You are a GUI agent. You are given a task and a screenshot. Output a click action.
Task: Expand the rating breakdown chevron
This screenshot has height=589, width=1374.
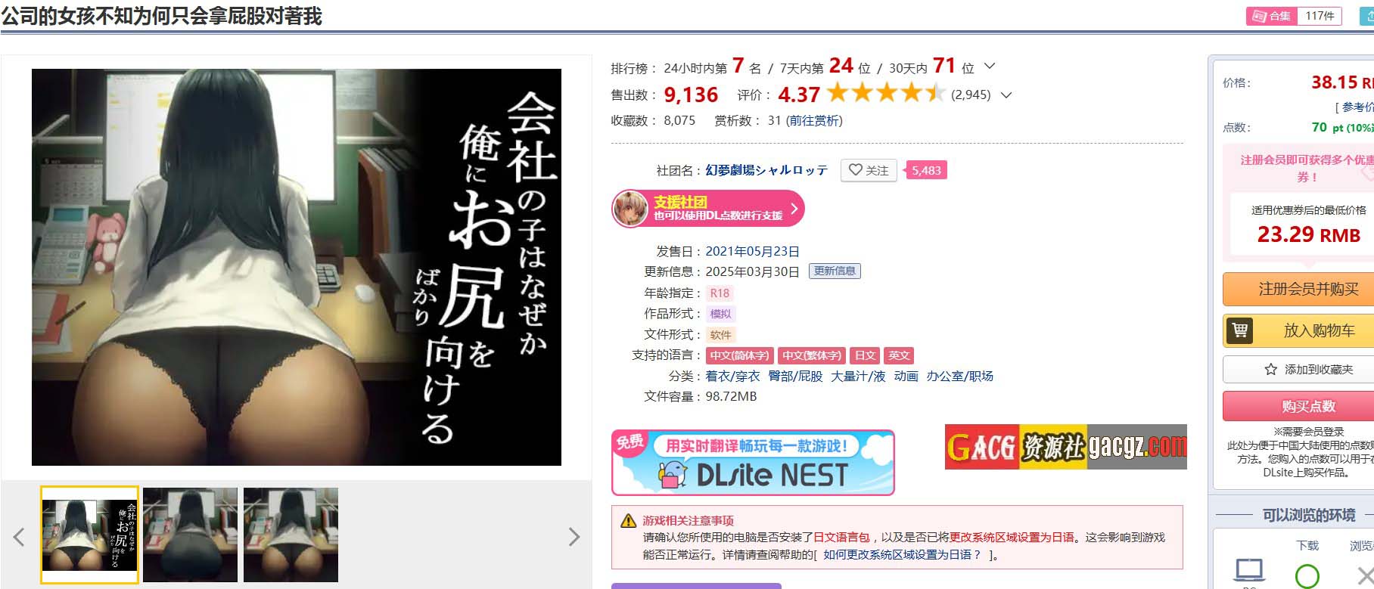pos(1006,95)
